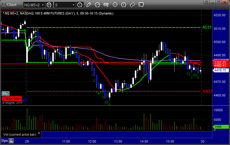Select the pencil drawing tool
Viewport: 230px width, 145px height.
(x=89, y=5)
